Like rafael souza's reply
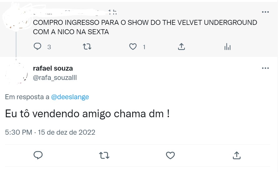Image resolution: width=279 pixels, height=172 pixels. pyautogui.click(x=170, y=155)
